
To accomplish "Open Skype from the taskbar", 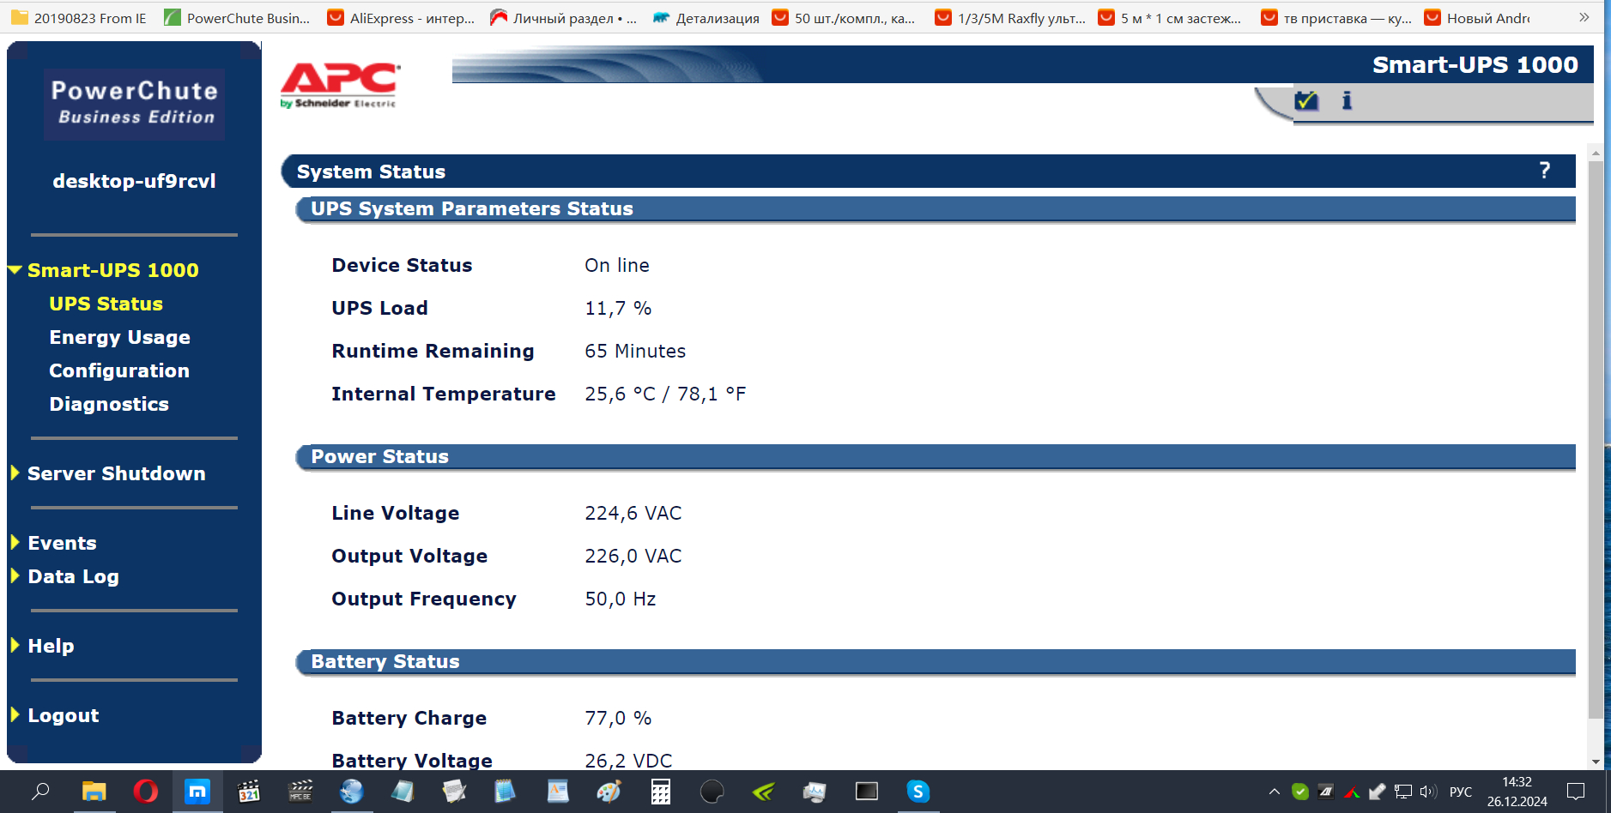I will tap(918, 792).
